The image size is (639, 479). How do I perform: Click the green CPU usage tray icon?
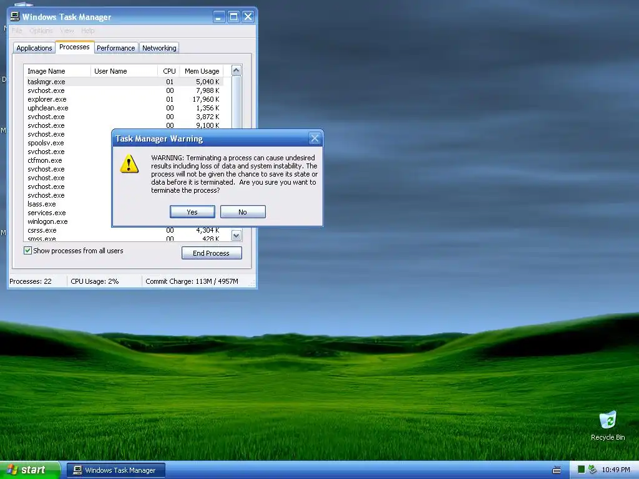pyautogui.click(x=581, y=470)
